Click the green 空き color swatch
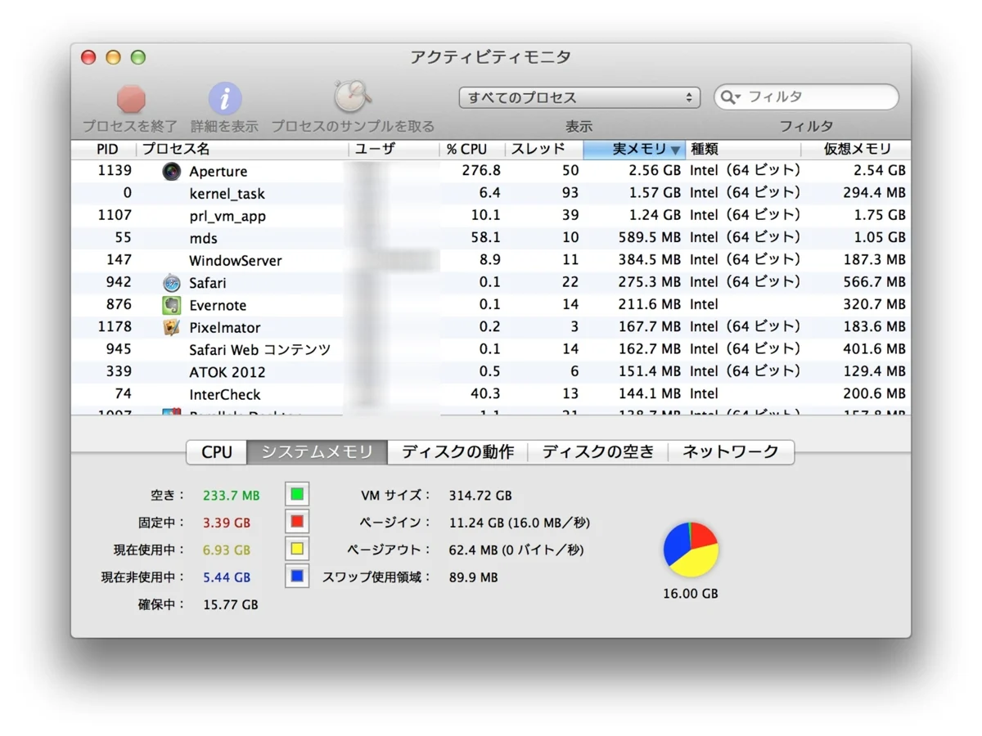 coord(297,495)
